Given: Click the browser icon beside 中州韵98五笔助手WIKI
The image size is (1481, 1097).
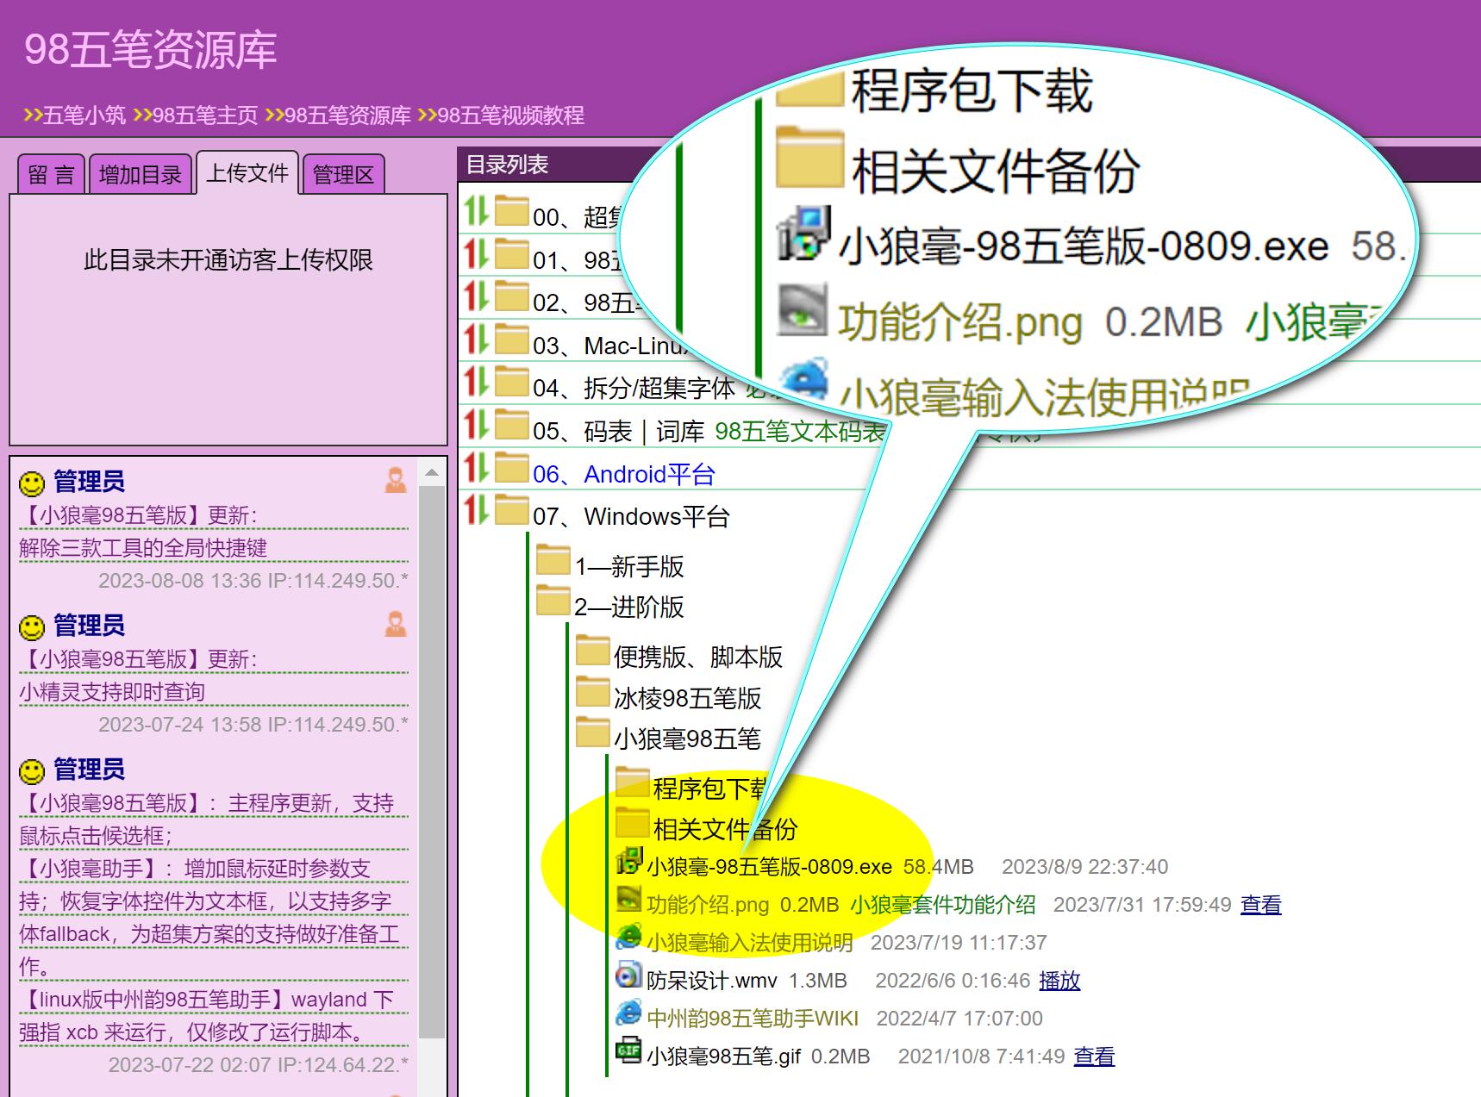Looking at the screenshot, I should click(628, 1014).
